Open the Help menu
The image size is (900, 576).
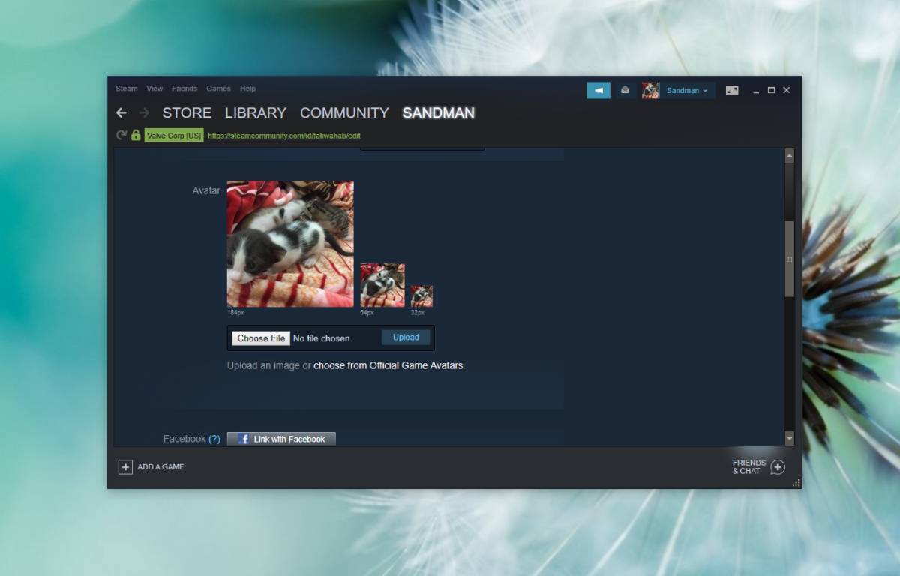click(247, 88)
